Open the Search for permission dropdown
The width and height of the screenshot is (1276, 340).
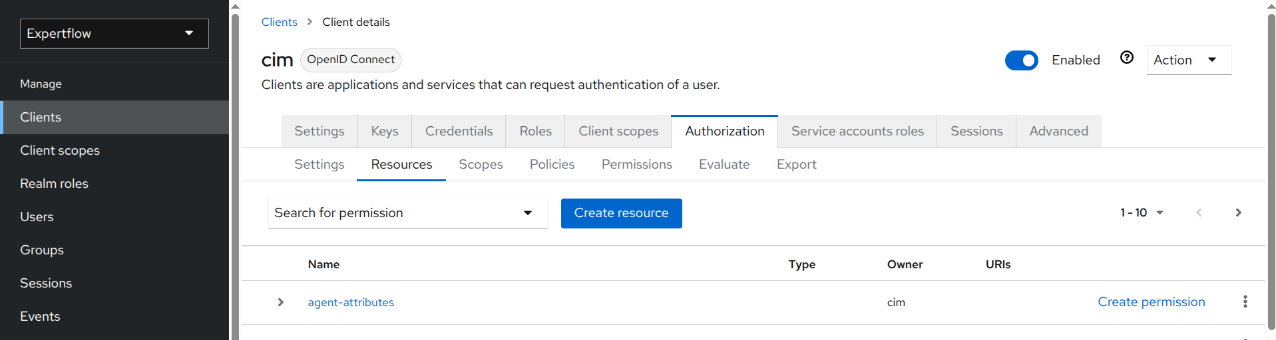tap(407, 213)
